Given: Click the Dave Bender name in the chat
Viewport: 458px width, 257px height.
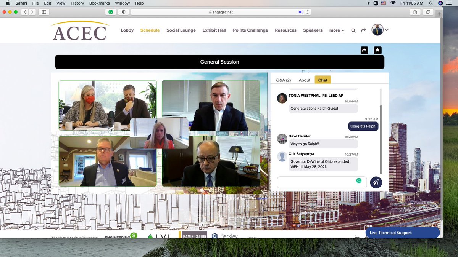Looking at the screenshot, I should point(300,136).
